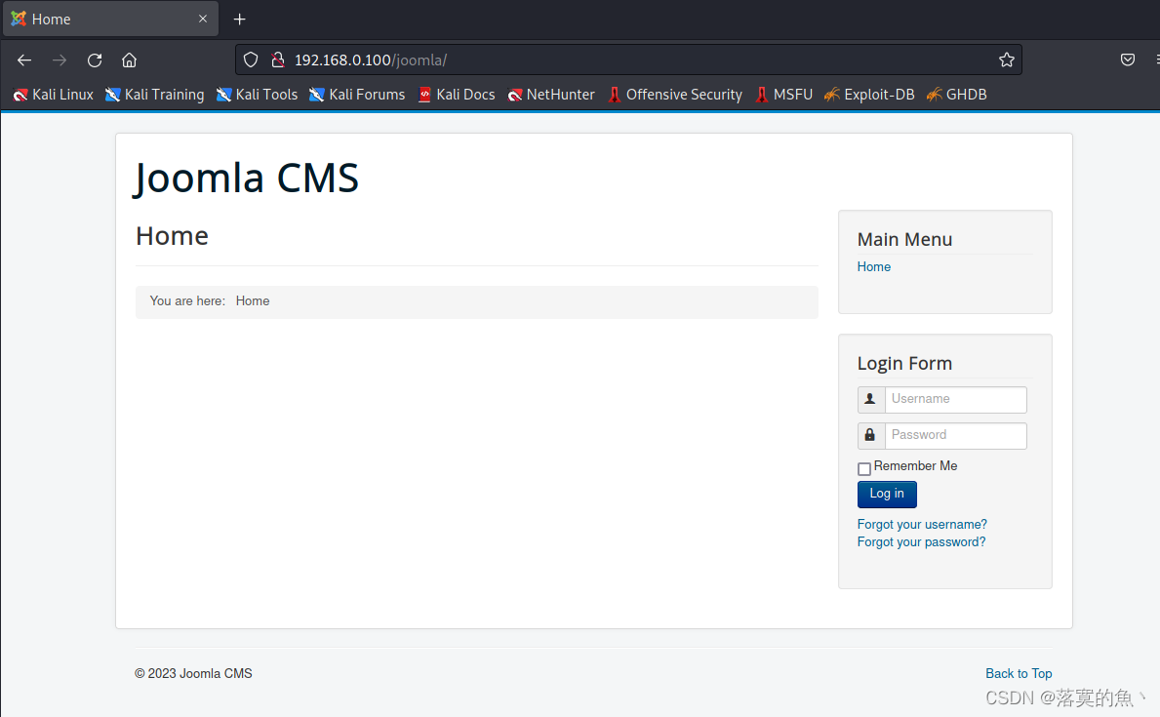Screen dimensions: 1160x717
Task: Close the Home browser tab
Action: [203, 19]
